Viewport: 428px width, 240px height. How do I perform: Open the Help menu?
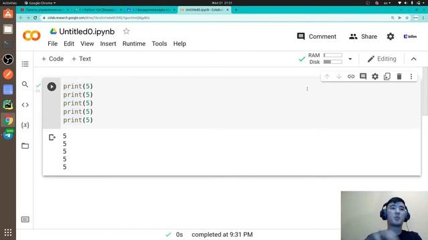coord(180,44)
